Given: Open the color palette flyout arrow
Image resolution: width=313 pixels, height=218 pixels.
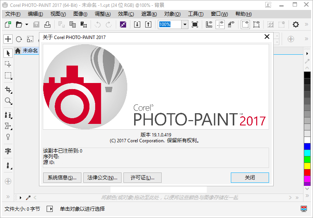Looking at the screenshot, I should (x=307, y=54).
